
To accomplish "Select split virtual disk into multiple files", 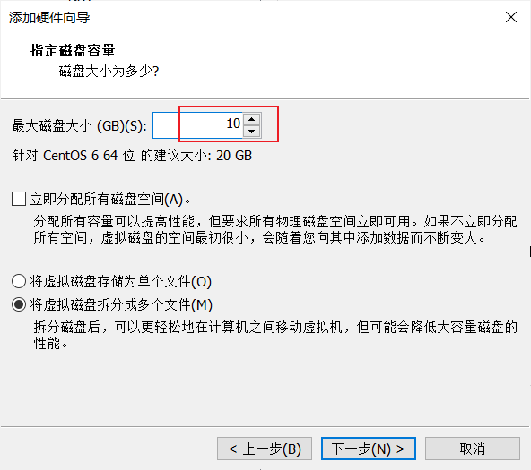I will [x=19, y=304].
